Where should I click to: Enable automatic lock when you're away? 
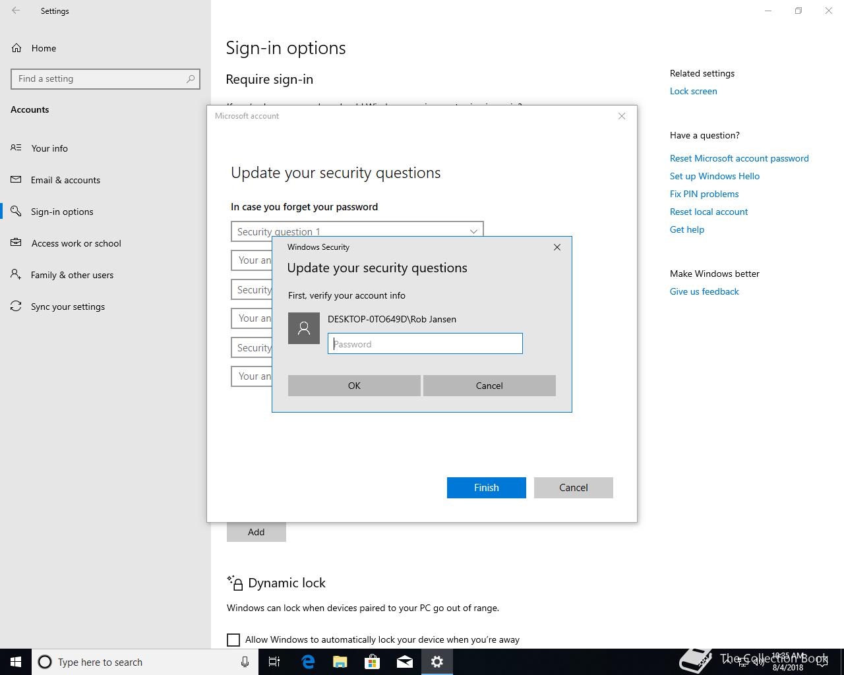[x=233, y=639]
